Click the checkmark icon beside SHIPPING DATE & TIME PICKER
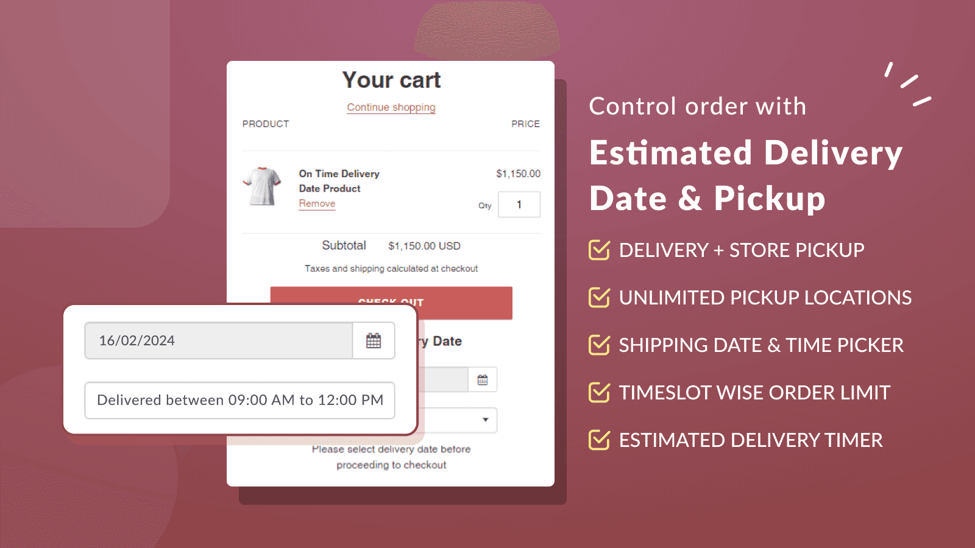975x548 pixels. (x=600, y=345)
